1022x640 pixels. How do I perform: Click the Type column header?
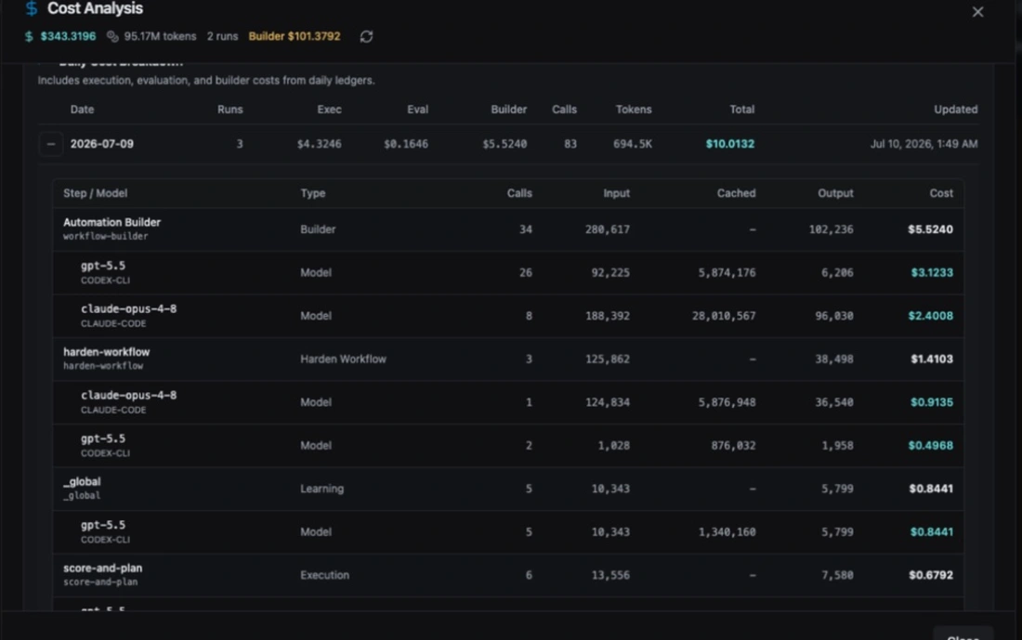(x=313, y=193)
